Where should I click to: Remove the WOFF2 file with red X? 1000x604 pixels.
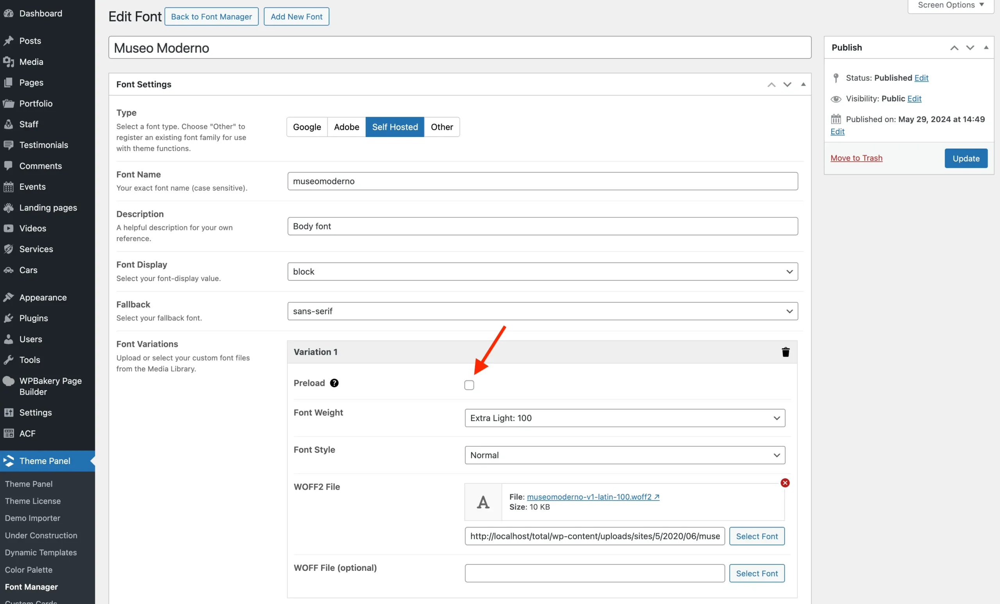[785, 483]
